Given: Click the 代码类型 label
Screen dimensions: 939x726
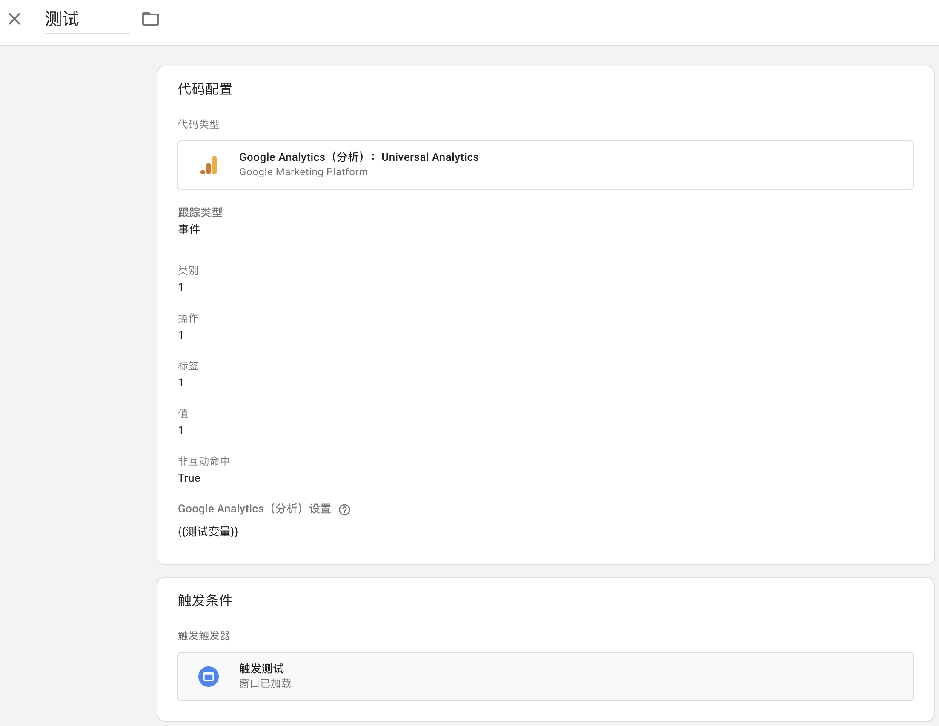Looking at the screenshot, I should pyautogui.click(x=199, y=124).
